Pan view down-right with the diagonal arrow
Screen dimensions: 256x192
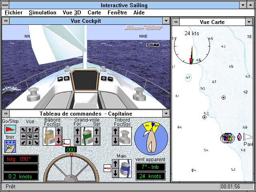pyautogui.click(x=36, y=142)
